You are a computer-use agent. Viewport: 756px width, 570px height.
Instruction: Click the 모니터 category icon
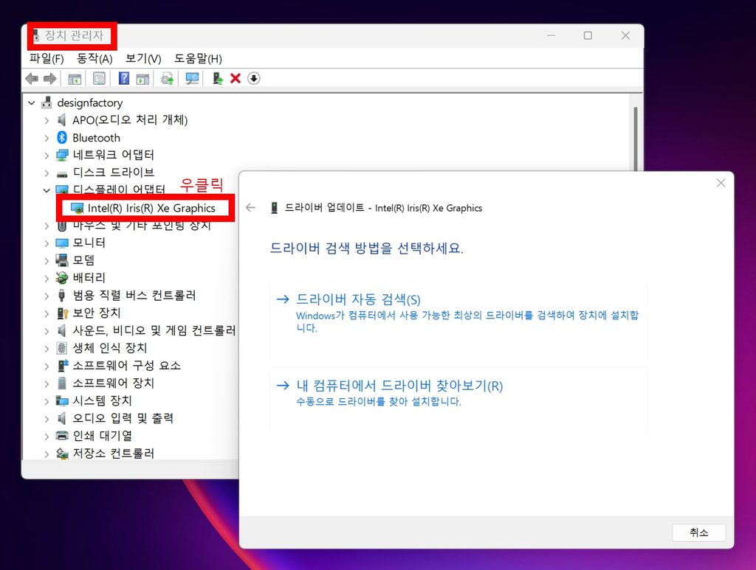point(62,243)
